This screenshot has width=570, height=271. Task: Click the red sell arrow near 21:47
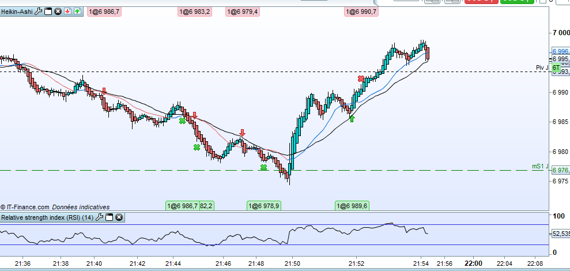click(242, 132)
